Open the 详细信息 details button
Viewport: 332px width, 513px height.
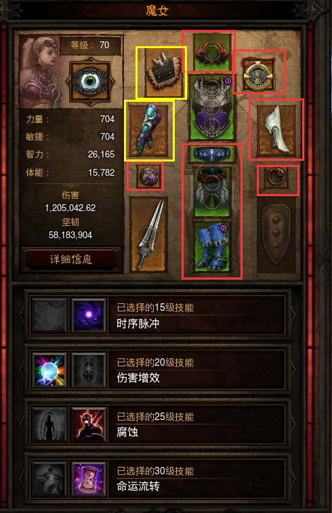pos(71,259)
